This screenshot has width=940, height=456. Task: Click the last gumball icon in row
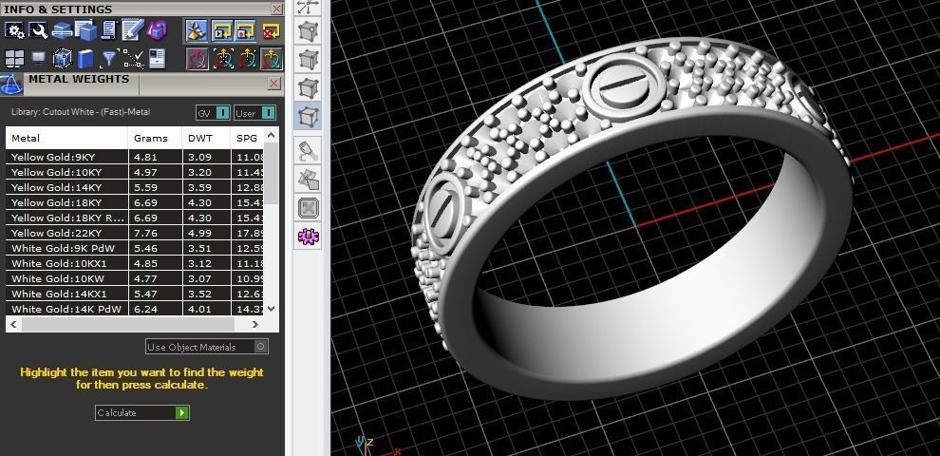coord(272,59)
